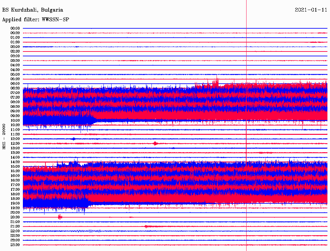The image size is (330, 251).
Task: Select the 20:30 time label
Action: (x=15, y=217)
